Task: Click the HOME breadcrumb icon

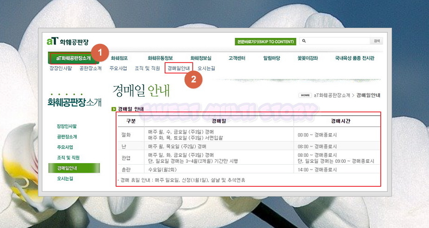Action: click(x=305, y=95)
